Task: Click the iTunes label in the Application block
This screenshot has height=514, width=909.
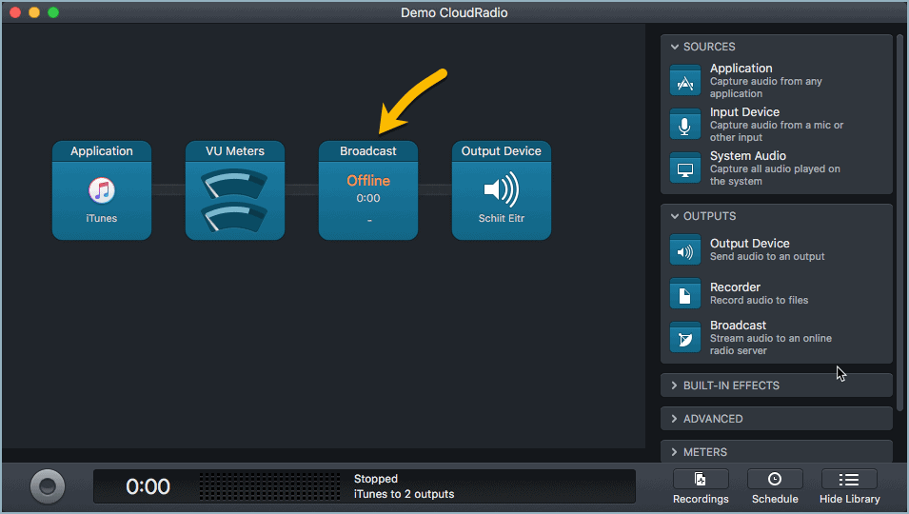Action: coord(102,219)
